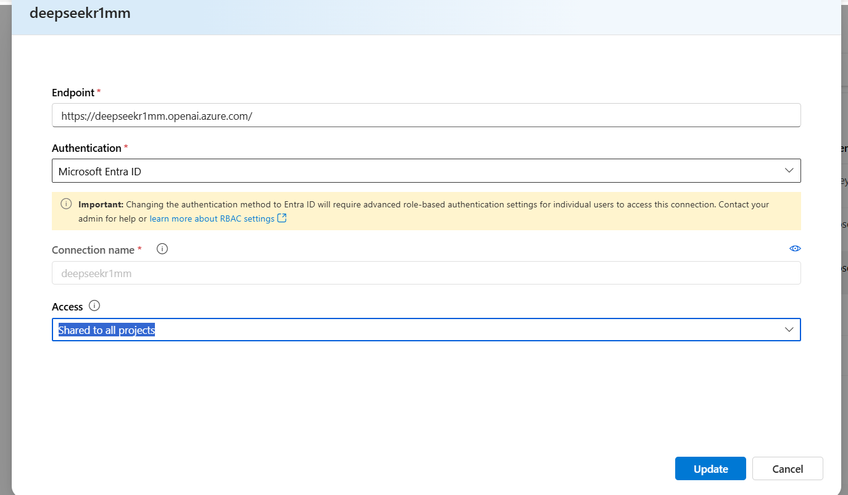Click the Important notice info icon
Viewport: 848px width, 495px height.
coord(66,204)
